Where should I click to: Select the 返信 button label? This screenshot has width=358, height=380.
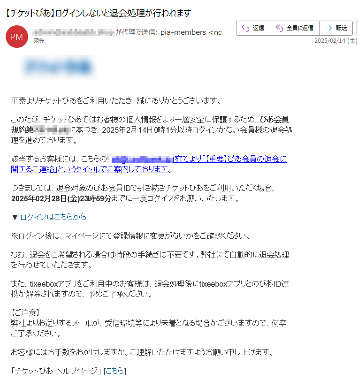pyautogui.click(x=259, y=28)
